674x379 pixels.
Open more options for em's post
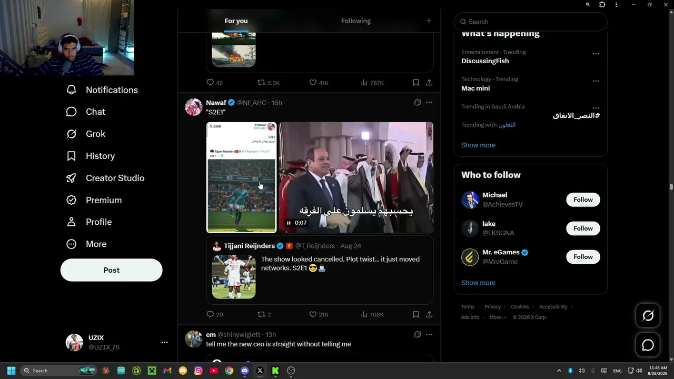pos(429,334)
